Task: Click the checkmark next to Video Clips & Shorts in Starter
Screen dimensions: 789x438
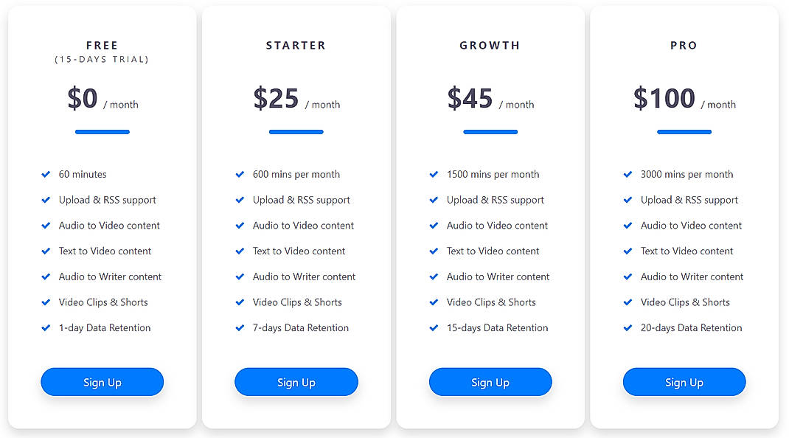Action: tap(240, 302)
